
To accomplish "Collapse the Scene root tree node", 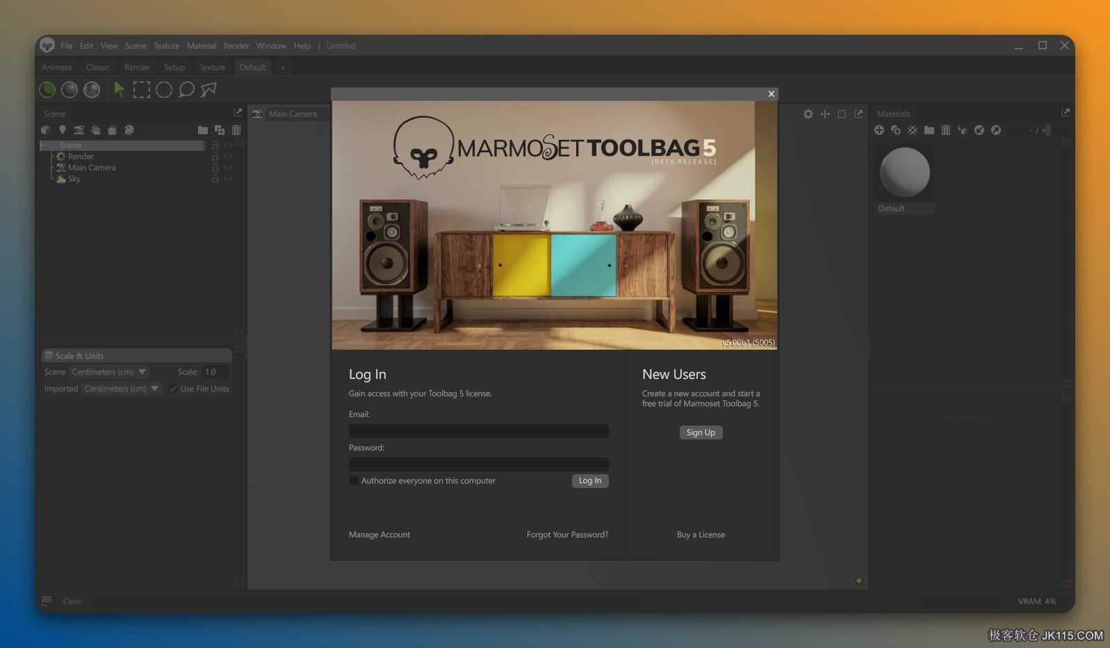I will click(x=44, y=145).
